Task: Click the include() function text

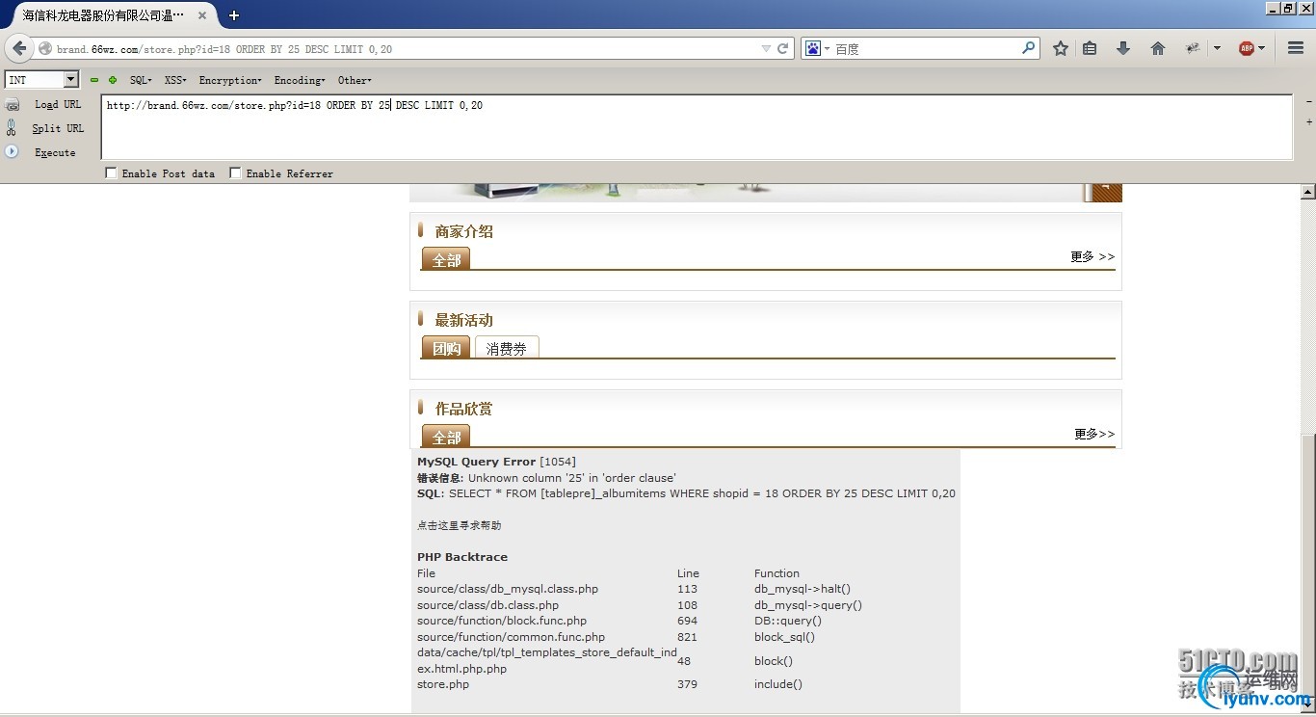Action: coord(778,684)
